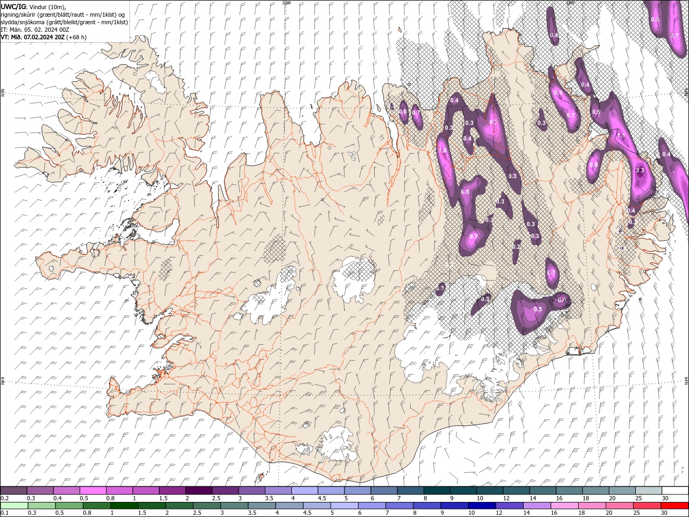Click the 'UWC/IG: Vindur (10m),' title text
This screenshot has height=517, width=689.
pos(33,6)
